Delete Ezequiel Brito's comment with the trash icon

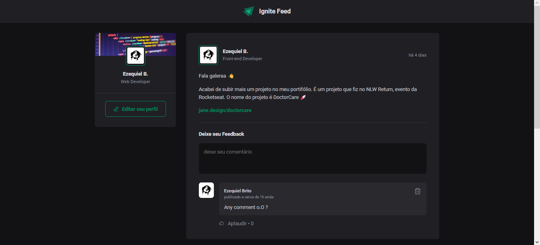[x=417, y=191]
